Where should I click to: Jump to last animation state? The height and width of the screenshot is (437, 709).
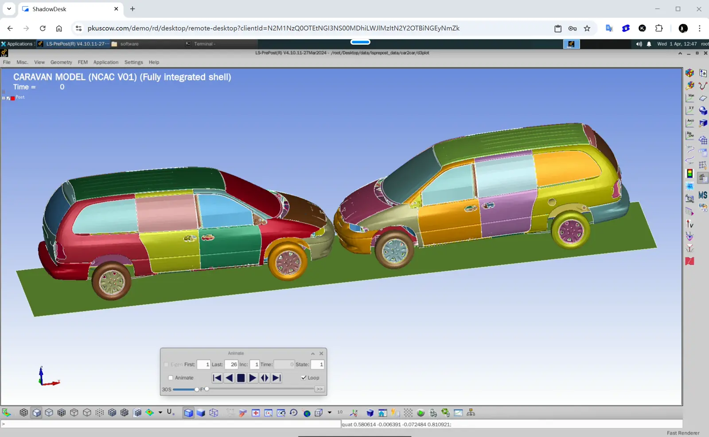pyautogui.click(x=277, y=378)
